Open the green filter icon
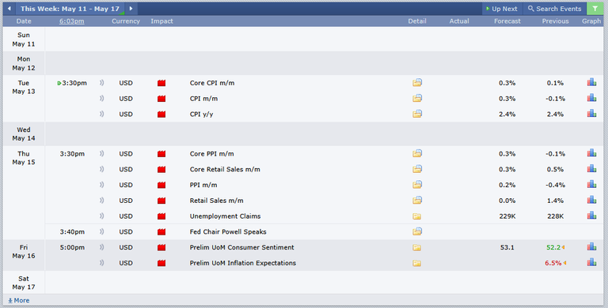Screen dimensions: 608x308 pyautogui.click(x=595, y=9)
